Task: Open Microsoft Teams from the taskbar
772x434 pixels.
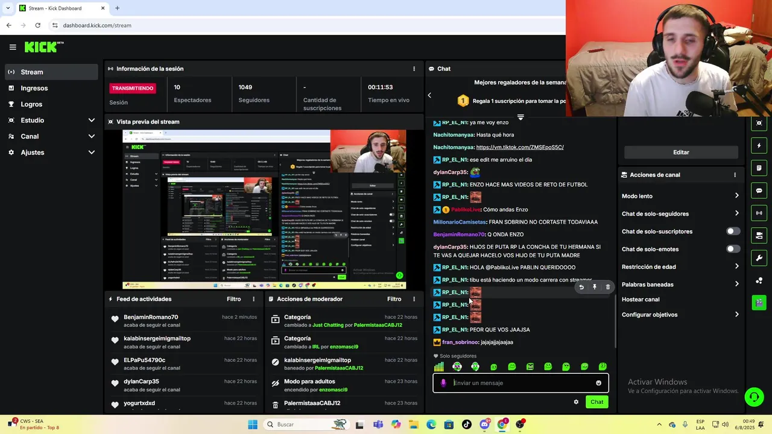Action: 378,424
